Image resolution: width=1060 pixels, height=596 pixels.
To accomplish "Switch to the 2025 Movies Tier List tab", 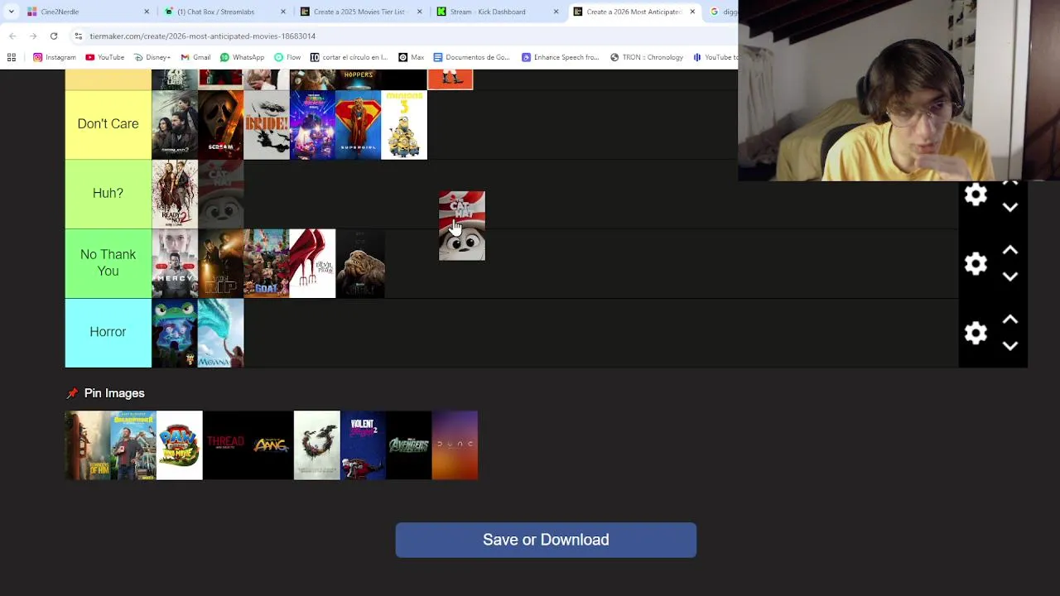I will coord(360,12).
